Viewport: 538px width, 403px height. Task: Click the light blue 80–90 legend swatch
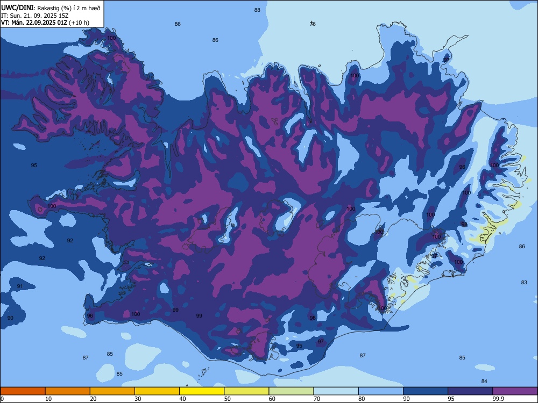tap(381, 391)
